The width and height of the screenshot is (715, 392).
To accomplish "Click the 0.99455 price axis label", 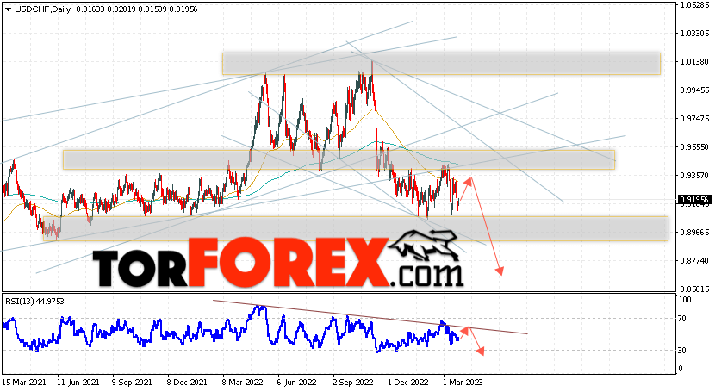I will [x=695, y=90].
